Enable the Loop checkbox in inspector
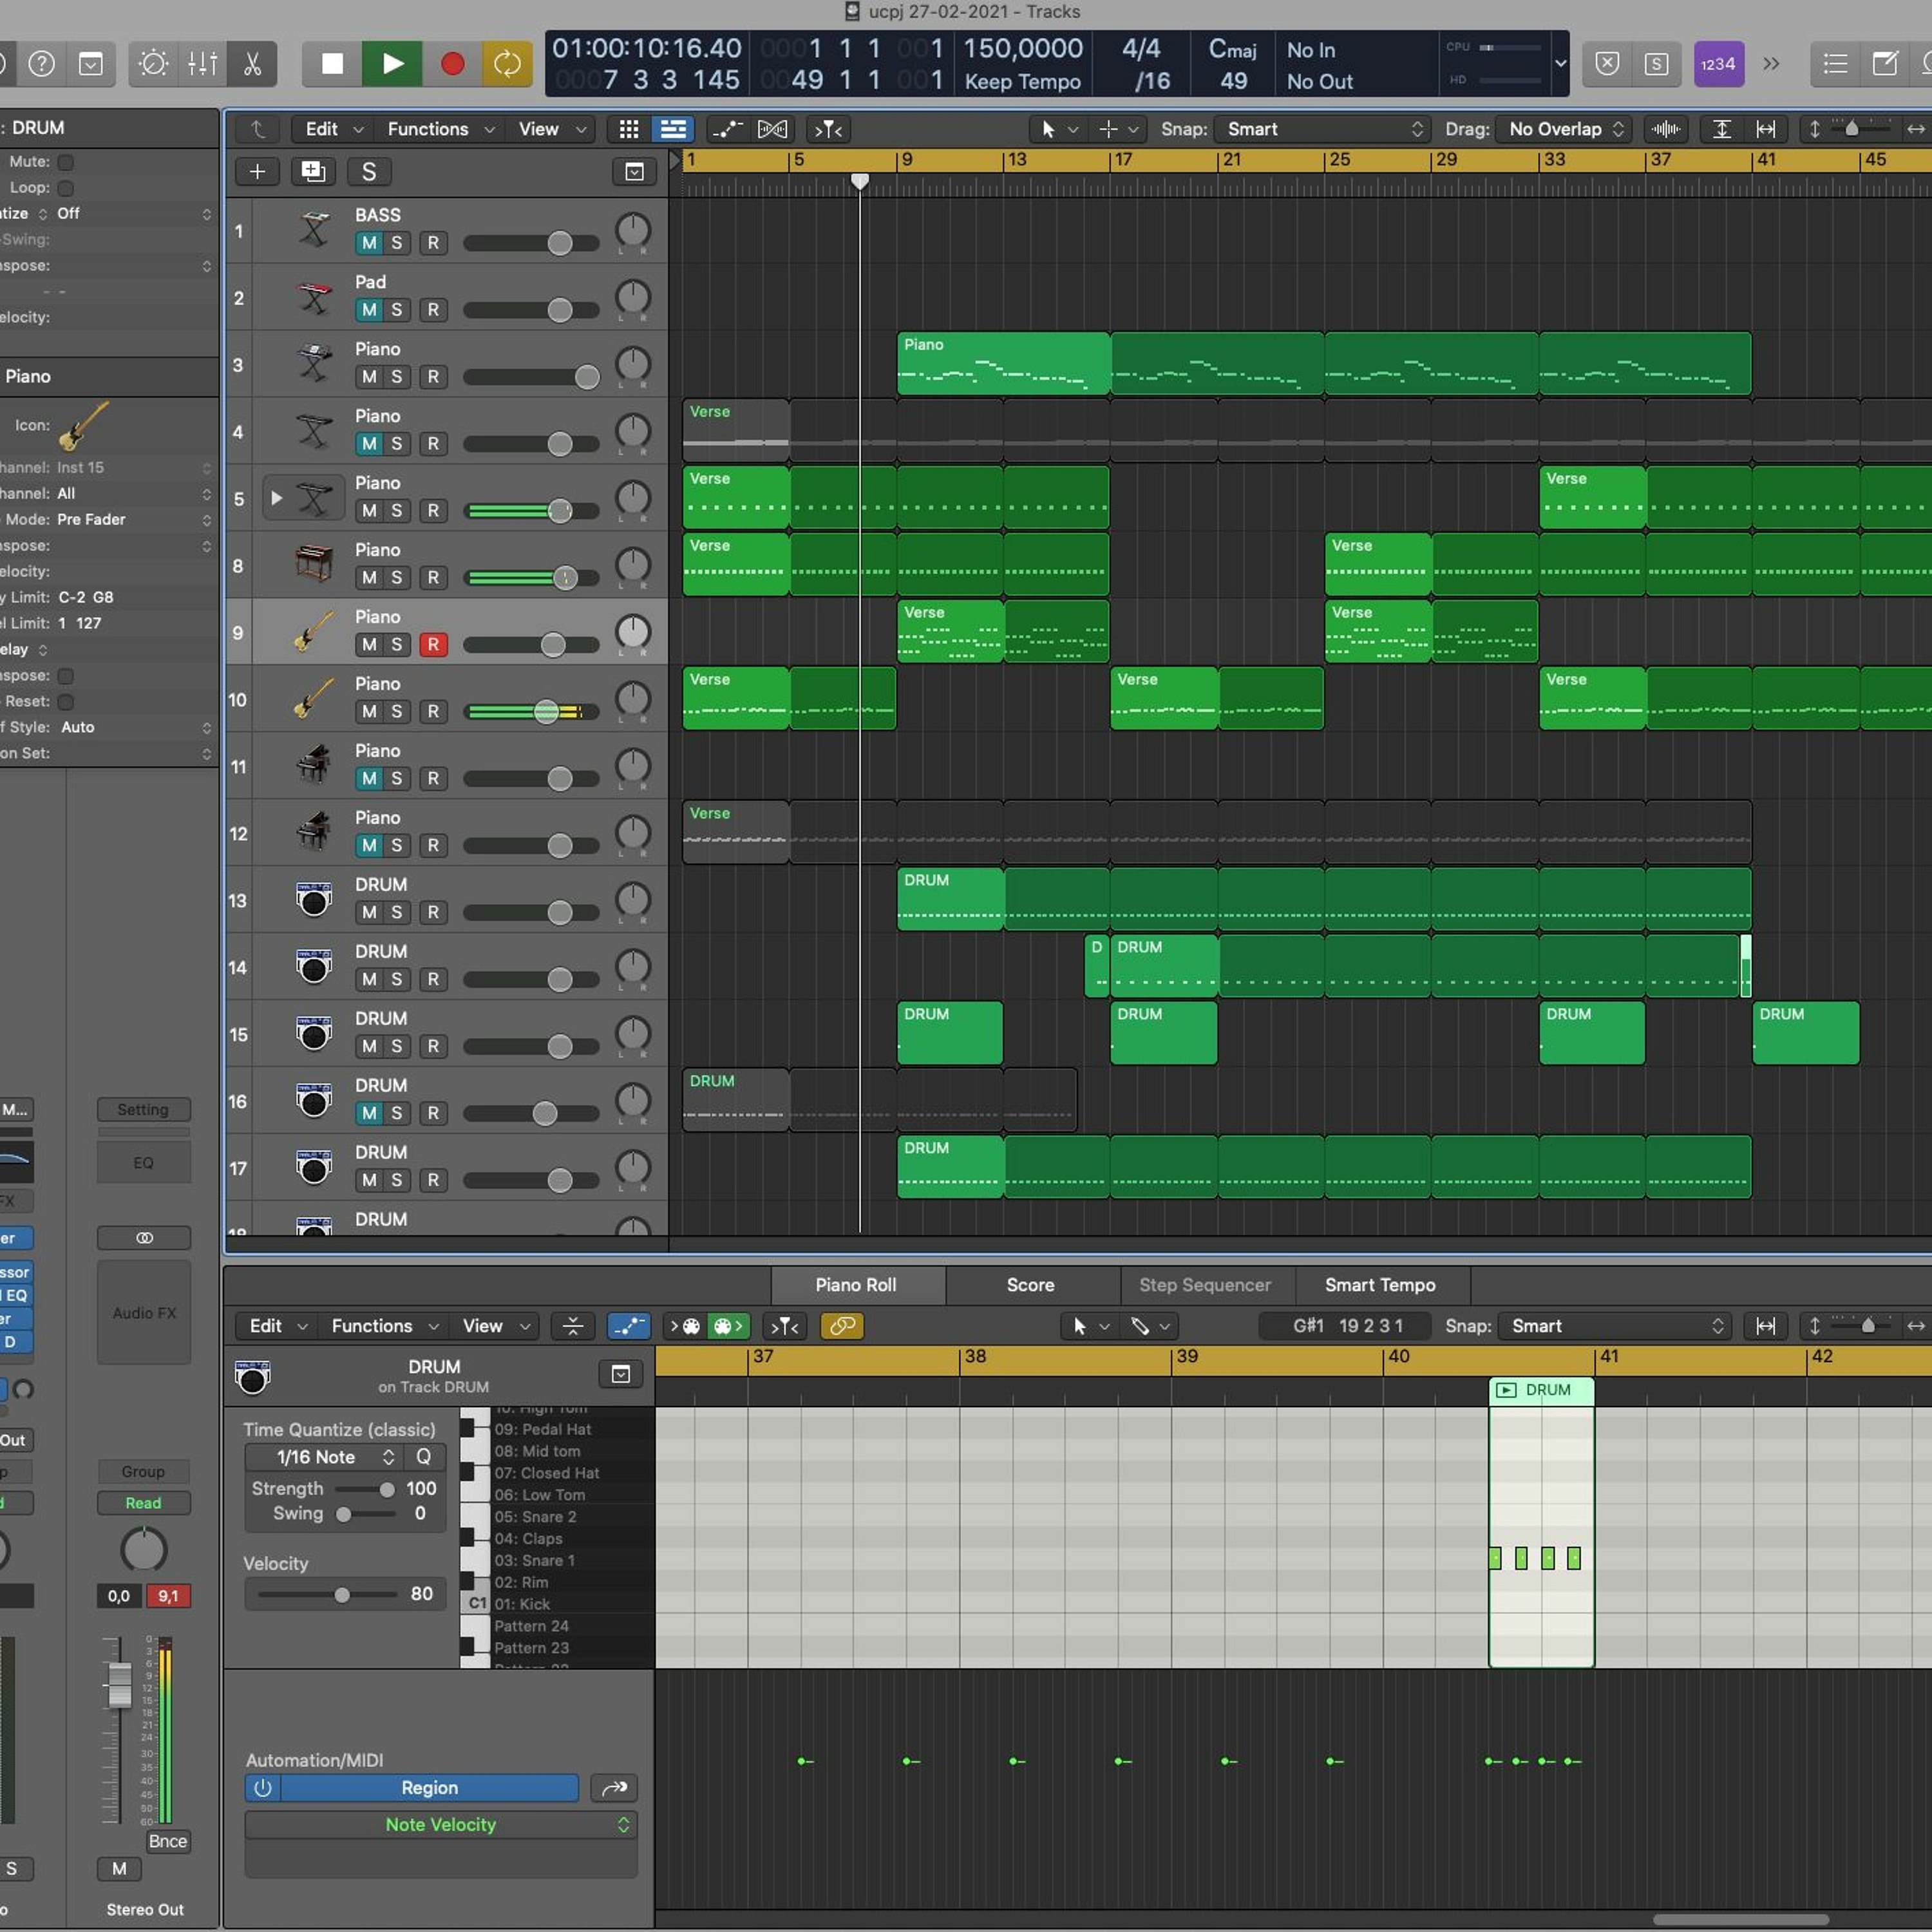The height and width of the screenshot is (1932, 1932). pyautogui.click(x=66, y=188)
